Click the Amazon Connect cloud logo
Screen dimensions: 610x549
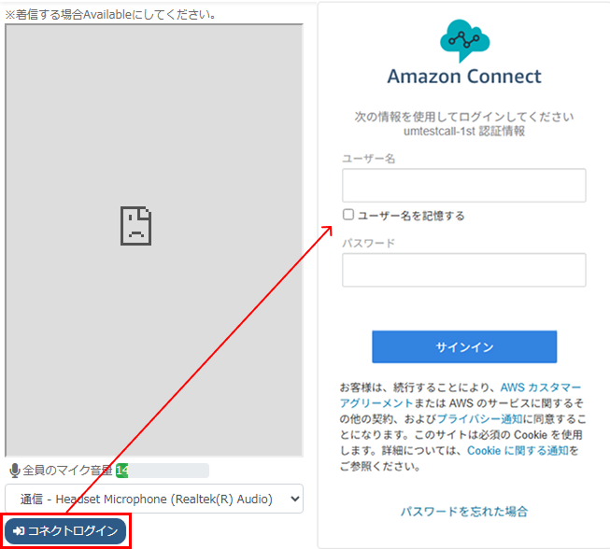(464, 40)
